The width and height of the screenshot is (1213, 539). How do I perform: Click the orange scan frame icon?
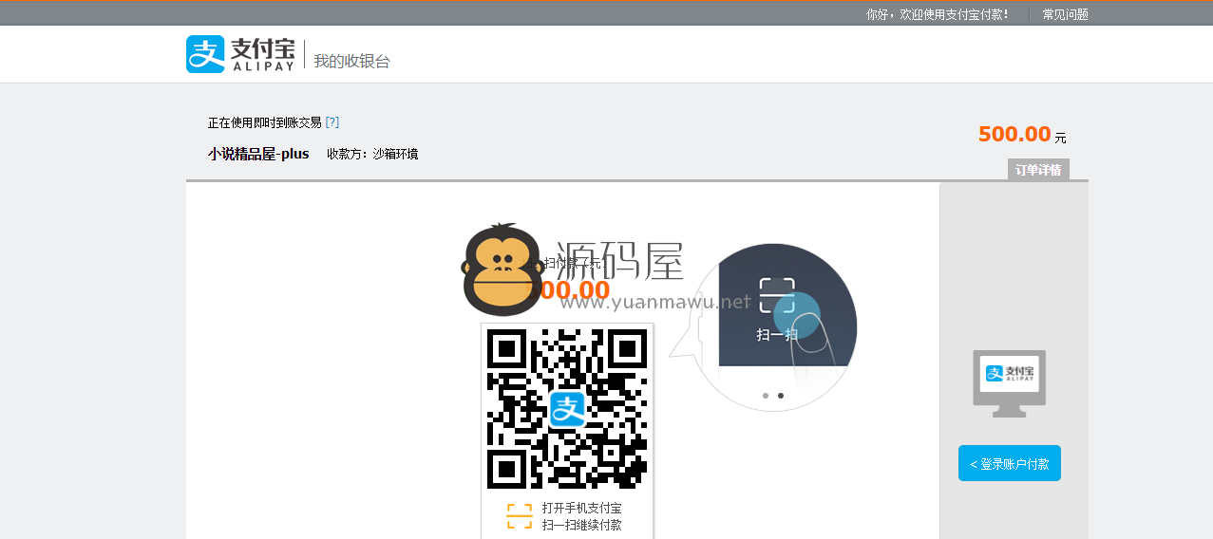[x=520, y=516]
